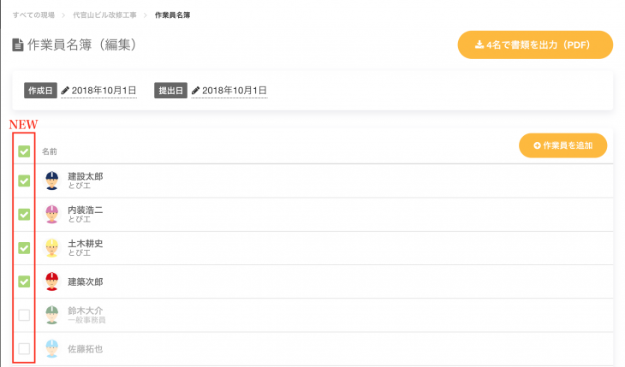Screen dimensions: 625x367
Task: Open 代官山ビル改修工事 breadcrumb link
Action: (104, 15)
